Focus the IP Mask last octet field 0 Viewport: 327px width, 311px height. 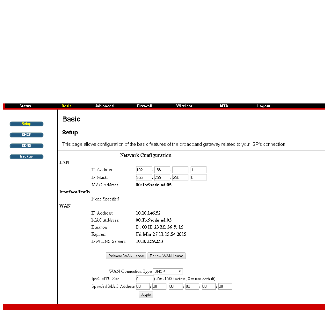(199, 178)
